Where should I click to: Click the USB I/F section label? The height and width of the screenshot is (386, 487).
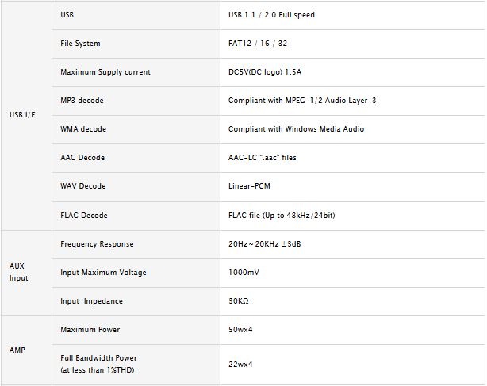pos(22,115)
